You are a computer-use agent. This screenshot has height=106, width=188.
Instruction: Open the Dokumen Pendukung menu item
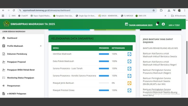[22, 54]
